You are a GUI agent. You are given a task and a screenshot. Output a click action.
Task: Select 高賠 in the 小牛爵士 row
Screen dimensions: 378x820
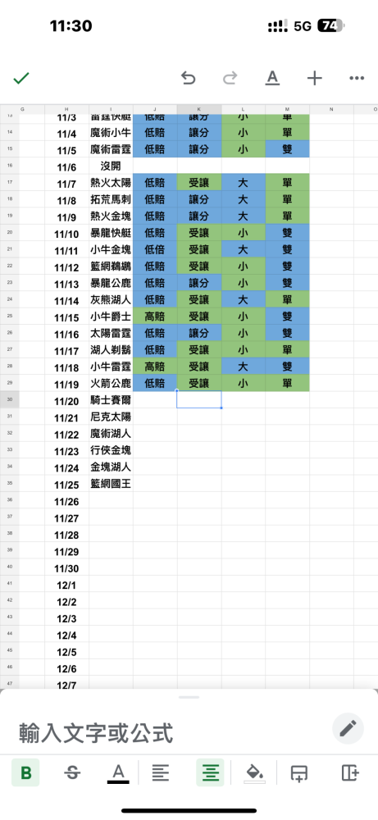tap(155, 317)
